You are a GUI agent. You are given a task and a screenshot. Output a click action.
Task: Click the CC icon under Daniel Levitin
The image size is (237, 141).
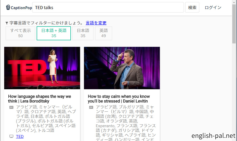91,107
